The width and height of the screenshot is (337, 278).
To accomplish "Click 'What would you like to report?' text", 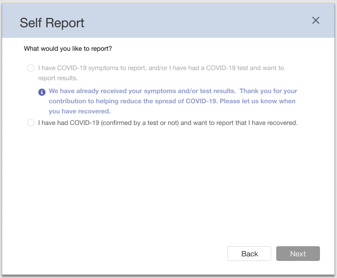I will tap(68, 48).
